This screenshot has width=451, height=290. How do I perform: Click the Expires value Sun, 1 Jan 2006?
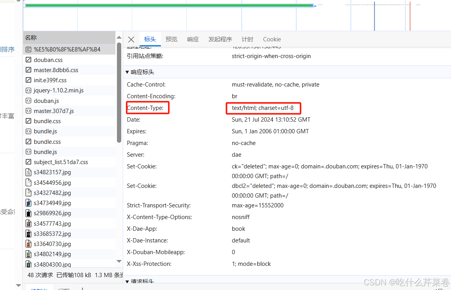tap(271, 131)
